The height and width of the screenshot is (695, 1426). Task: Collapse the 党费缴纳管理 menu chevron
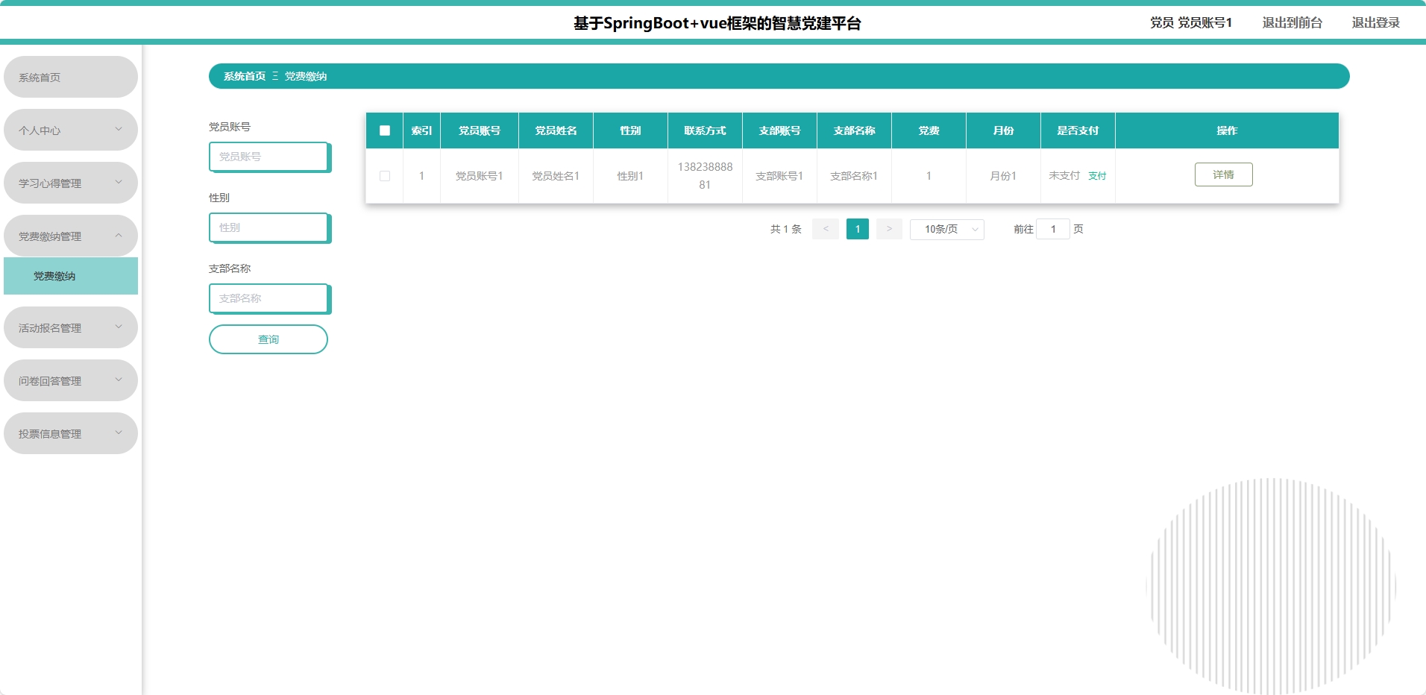coord(119,235)
